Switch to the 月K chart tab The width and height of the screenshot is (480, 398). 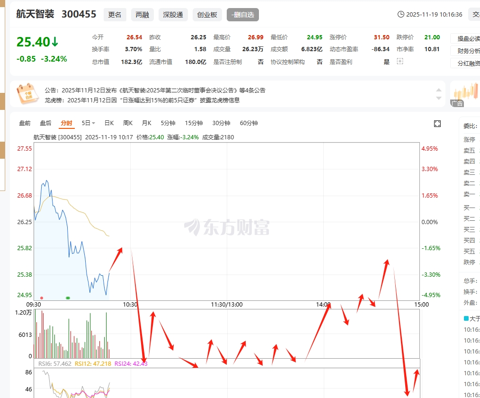147,123
